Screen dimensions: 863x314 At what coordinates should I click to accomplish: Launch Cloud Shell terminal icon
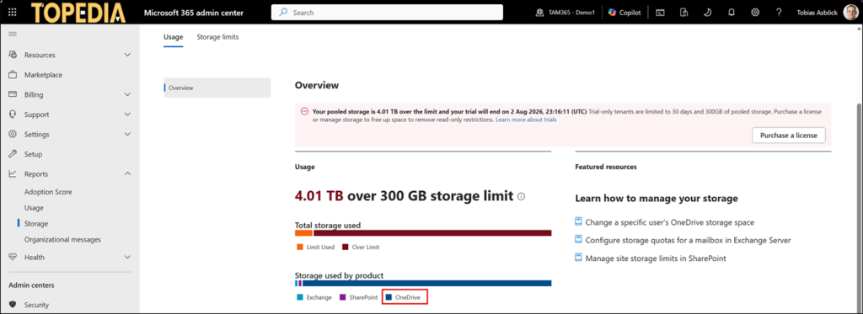click(660, 13)
